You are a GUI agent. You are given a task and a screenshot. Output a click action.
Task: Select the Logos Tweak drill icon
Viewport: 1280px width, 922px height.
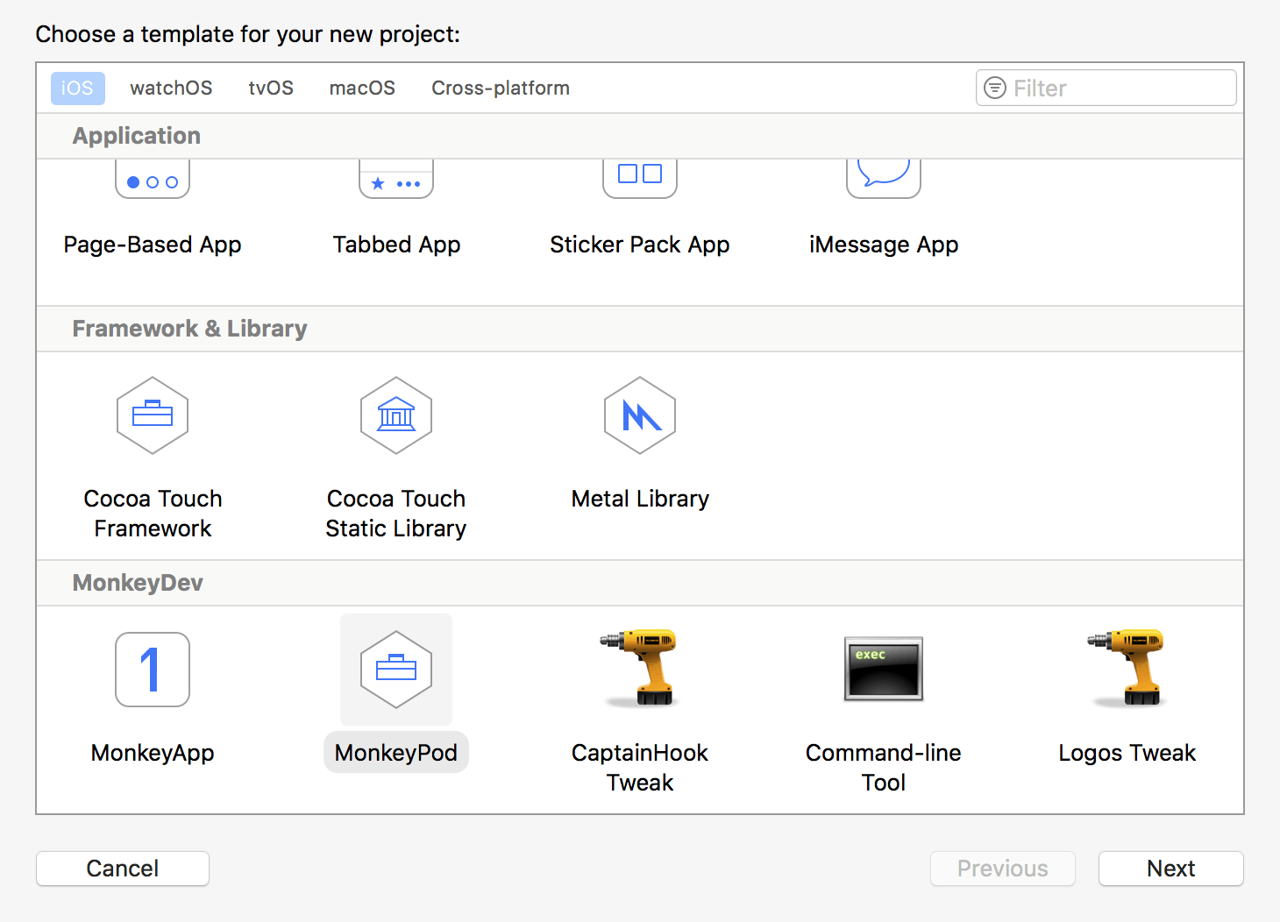[1127, 668]
